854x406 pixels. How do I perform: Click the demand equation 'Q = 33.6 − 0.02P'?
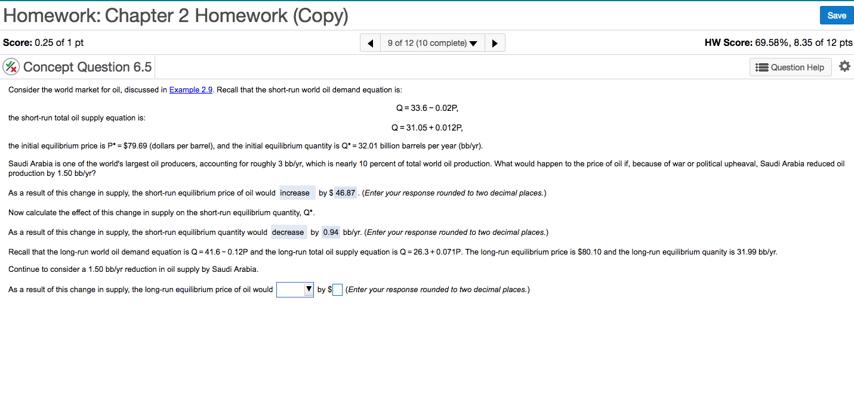427,109
